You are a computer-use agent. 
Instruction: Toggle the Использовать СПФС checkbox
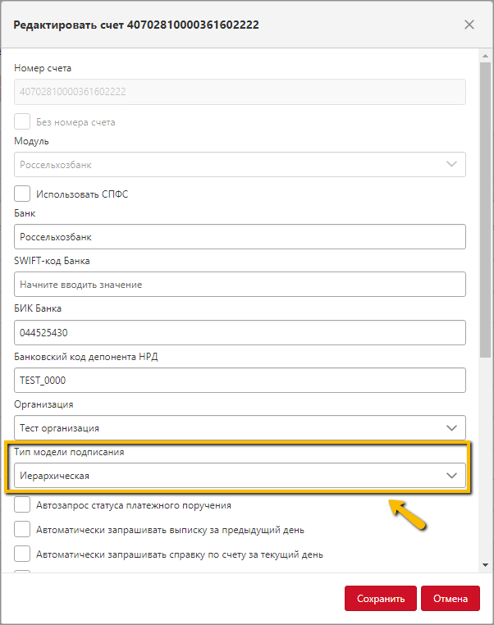coord(22,194)
